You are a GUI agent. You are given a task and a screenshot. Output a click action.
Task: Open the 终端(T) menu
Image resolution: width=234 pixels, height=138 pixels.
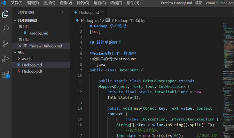click(116, 3)
